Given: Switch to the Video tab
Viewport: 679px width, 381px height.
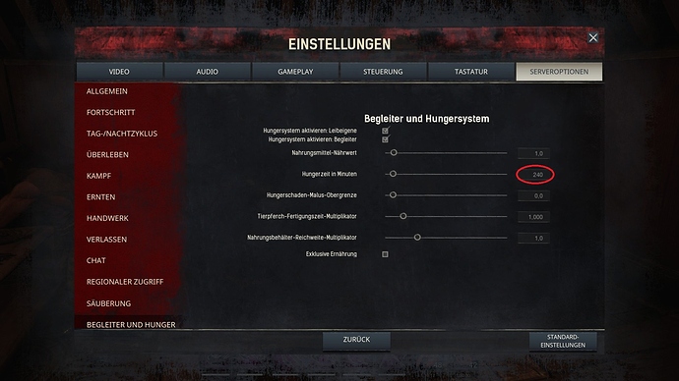Looking at the screenshot, I should (x=119, y=72).
